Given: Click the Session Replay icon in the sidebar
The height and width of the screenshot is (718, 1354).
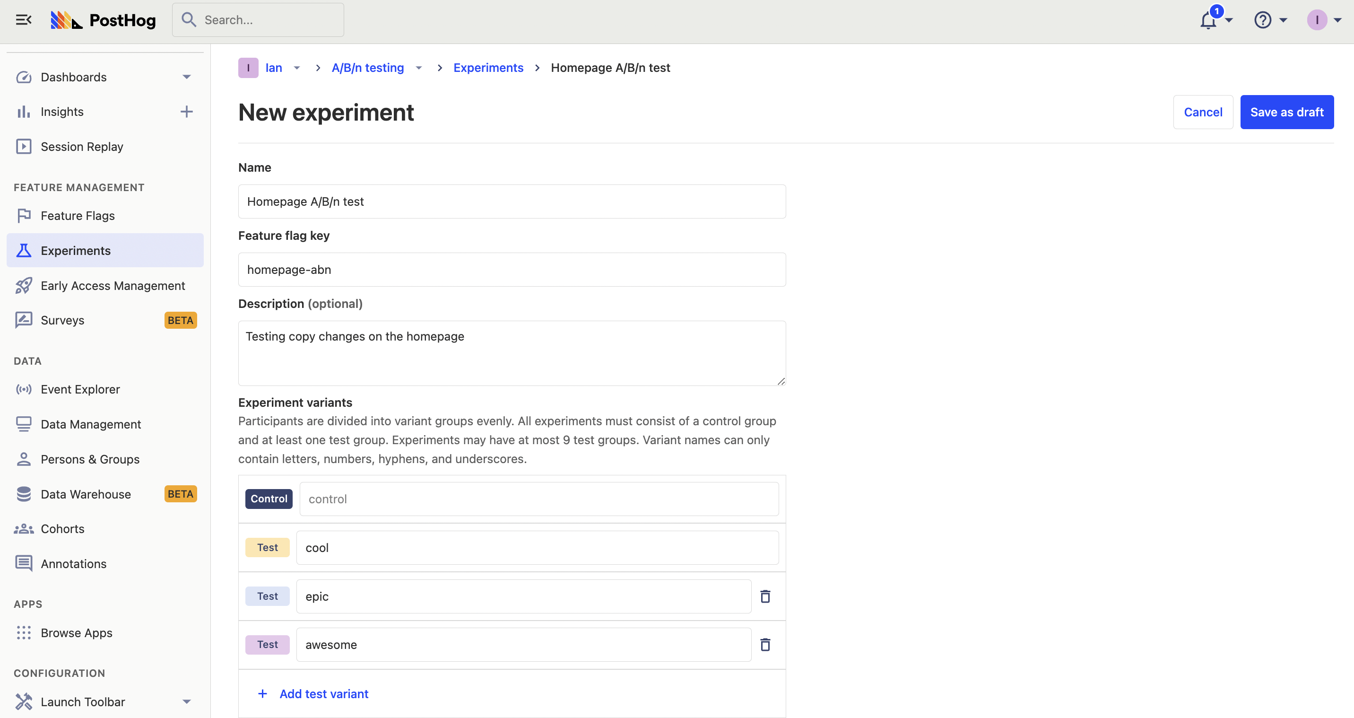Looking at the screenshot, I should [x=24, y=146].
